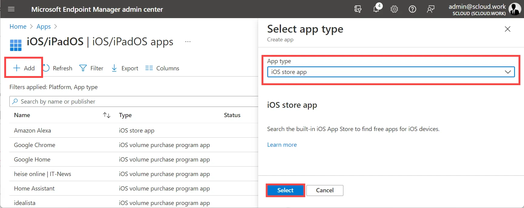Screen dimensions: 524x208
Task: Click the Type column header
Action: [x=125, y=115]
